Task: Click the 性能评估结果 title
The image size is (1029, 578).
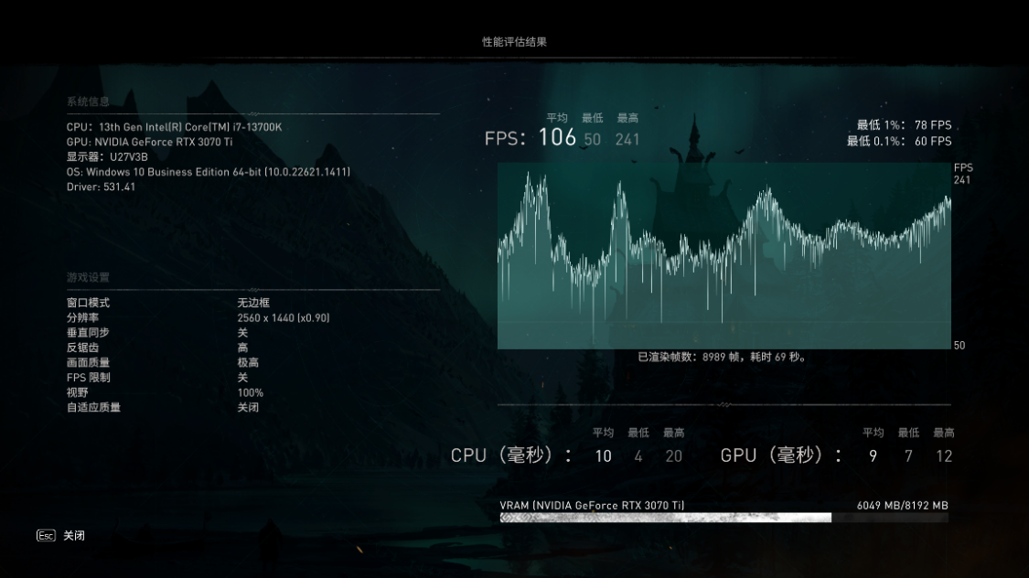Action: tap(514, 42)
